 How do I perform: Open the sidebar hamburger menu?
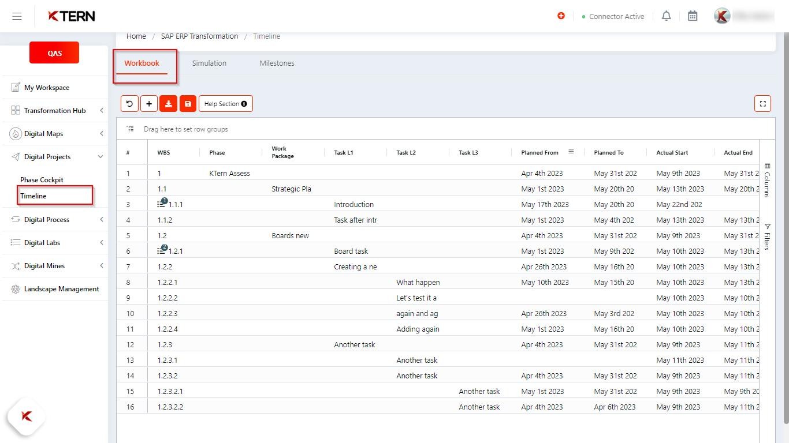click(17, 16)
